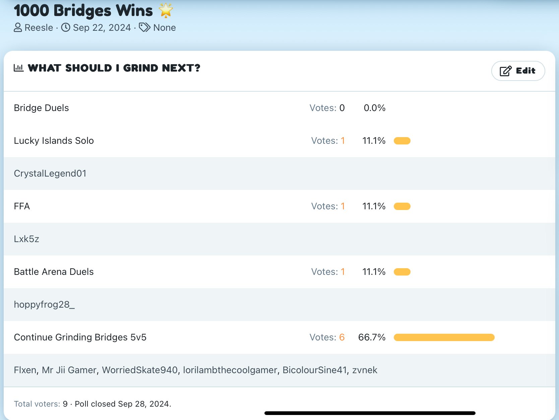Screen dimensions: 559x420
Task: Click the FFA poll option
Action: coord(22,206)
